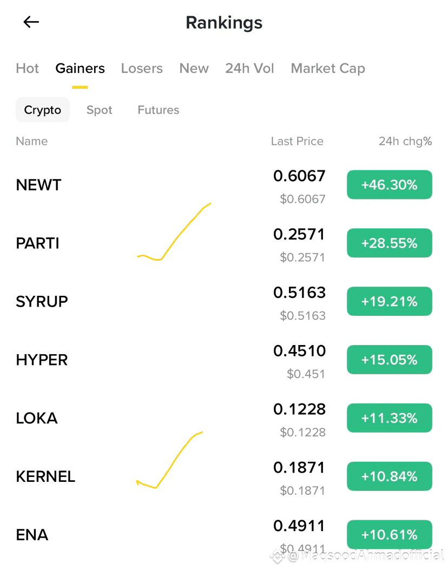View the New listings tab
The width and height of the screenshot is (448, 570).
point(194,68)
